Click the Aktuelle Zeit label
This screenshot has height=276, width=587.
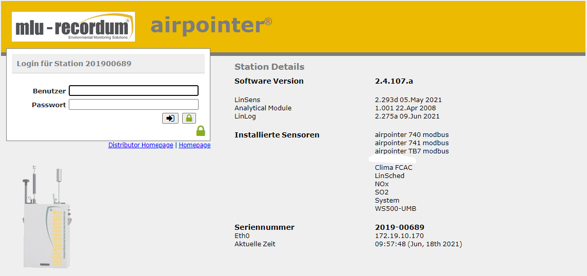pyautogui.click(x=255, y=244)
